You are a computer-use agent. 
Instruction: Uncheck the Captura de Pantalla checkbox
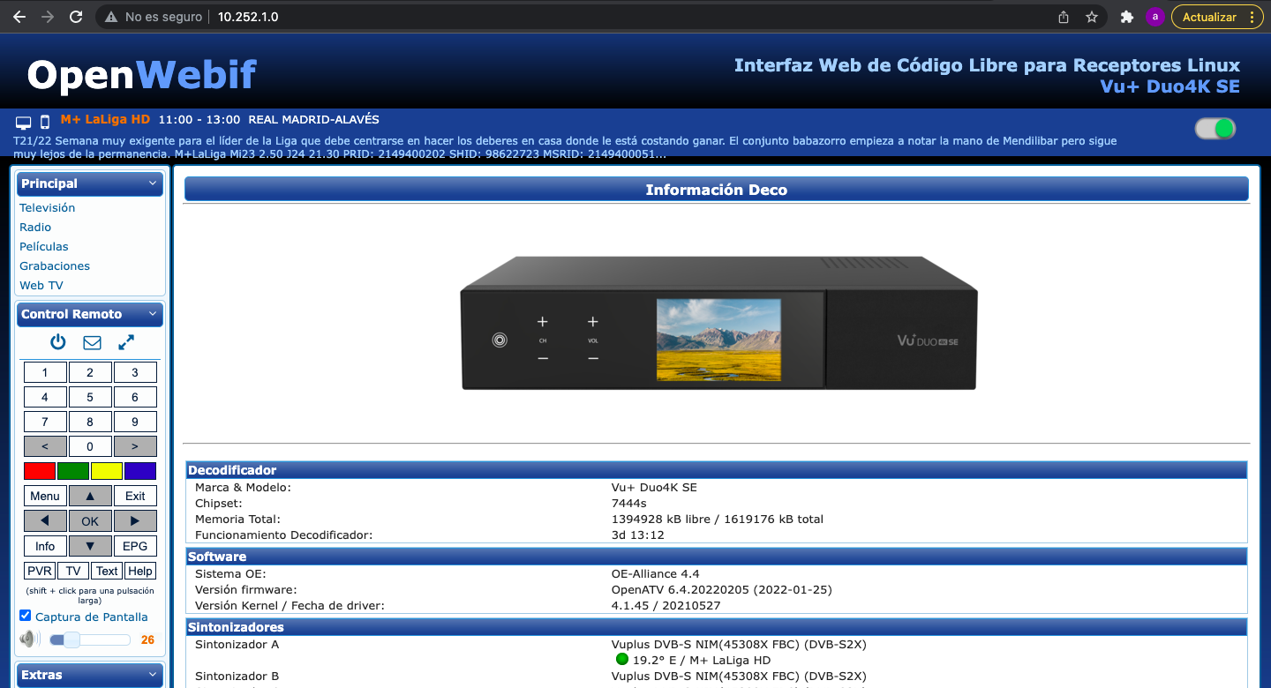click(25, 616)
